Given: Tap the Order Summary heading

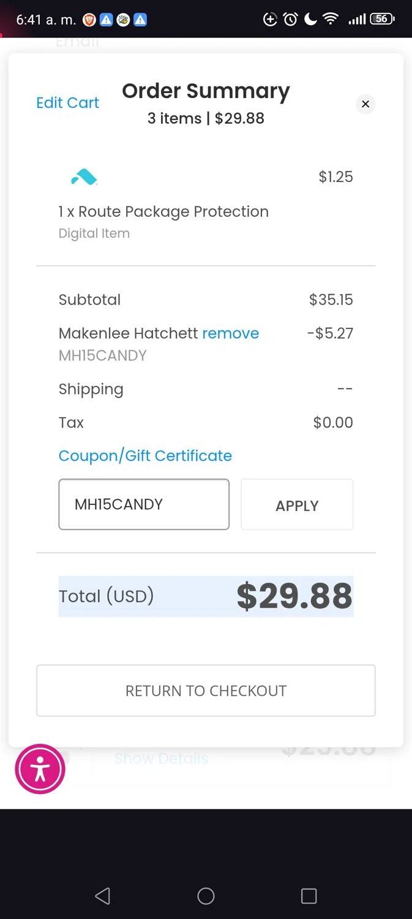Looking at the screenshot, I should coord(206,91).
